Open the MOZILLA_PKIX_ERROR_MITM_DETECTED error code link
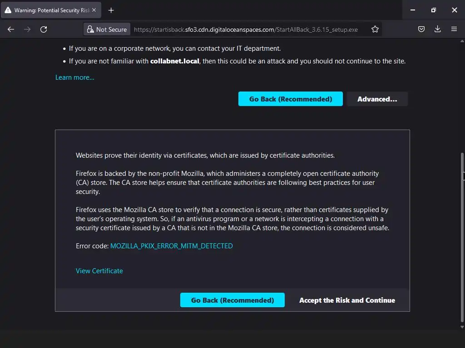The image size is (465, 348). click(171, 246)
